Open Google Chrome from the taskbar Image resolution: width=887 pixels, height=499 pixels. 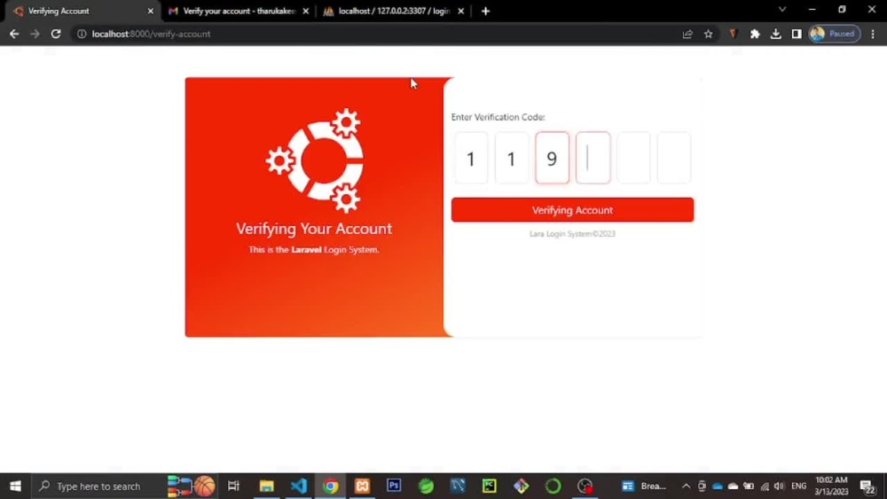click(331, 486)
